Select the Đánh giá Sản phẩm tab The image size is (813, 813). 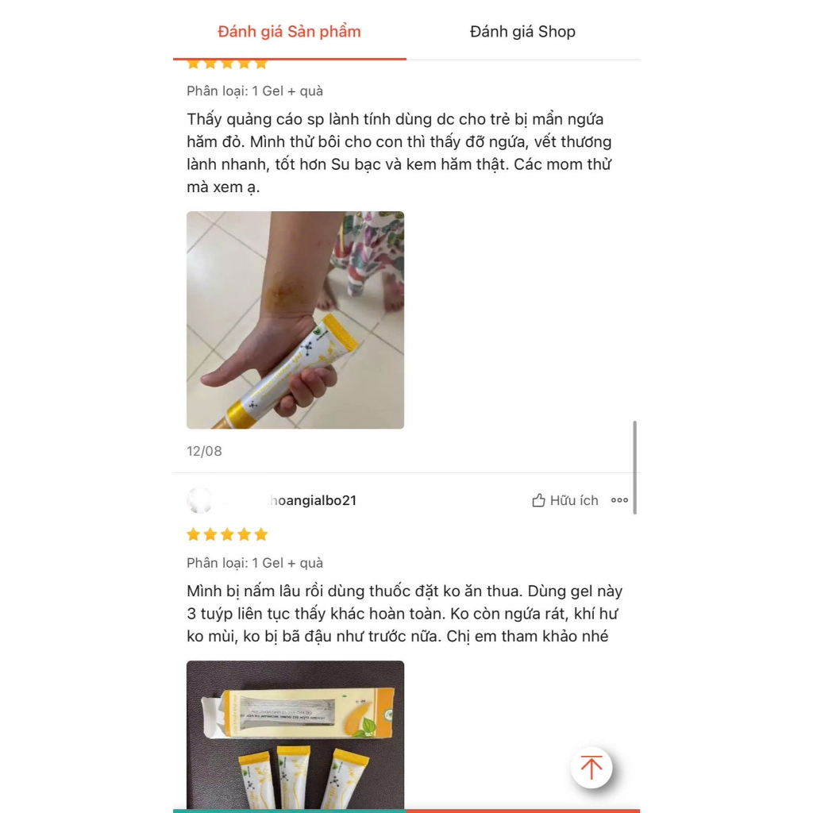click(x=289, y=32)
